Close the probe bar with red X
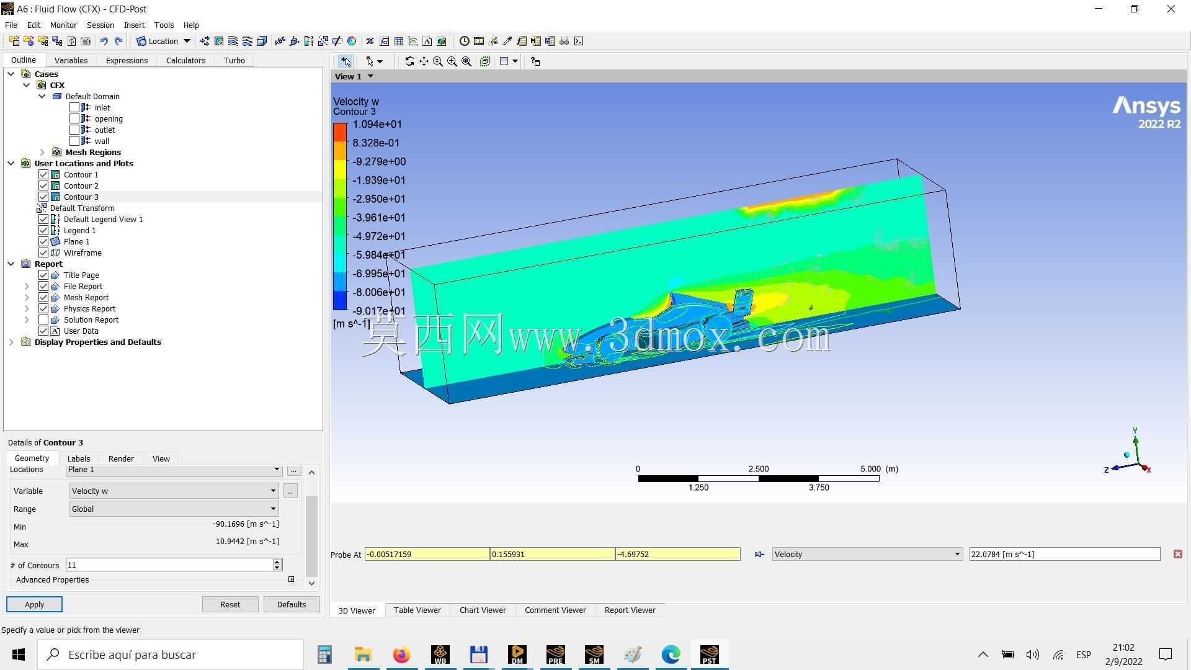This screenshot has width=1191, height=670. (1177, 554)
